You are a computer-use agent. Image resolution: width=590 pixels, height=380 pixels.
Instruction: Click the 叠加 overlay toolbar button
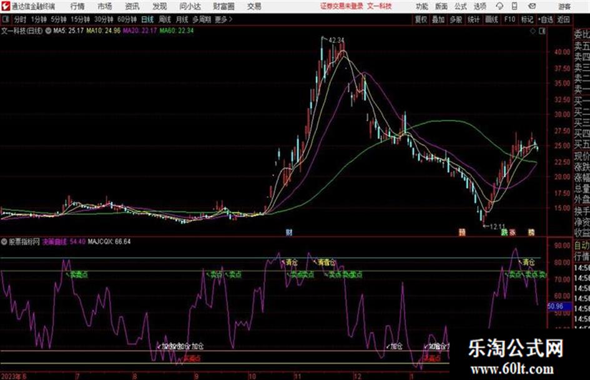tap(438, 19)
